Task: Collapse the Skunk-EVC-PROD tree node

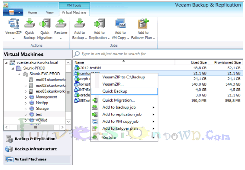Action: 19,74
